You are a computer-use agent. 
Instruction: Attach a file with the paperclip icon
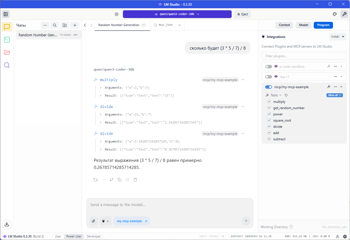coord(93,221)
